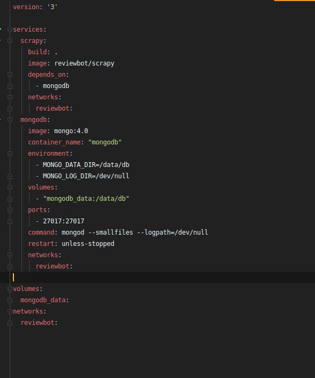Select the 'reviewbot/scrapy' image value

tap(84, 63)
